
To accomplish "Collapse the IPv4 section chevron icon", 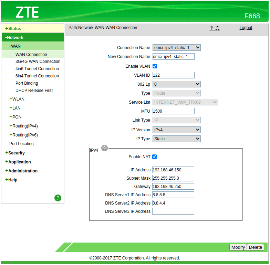I will click(x=104, y=148).
